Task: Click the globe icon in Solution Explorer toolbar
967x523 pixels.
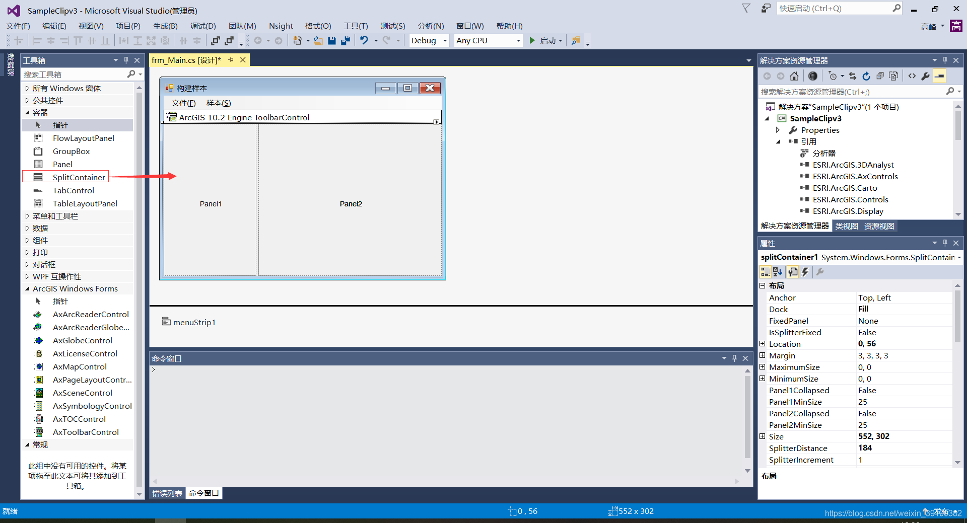Action: click(813, 76)
